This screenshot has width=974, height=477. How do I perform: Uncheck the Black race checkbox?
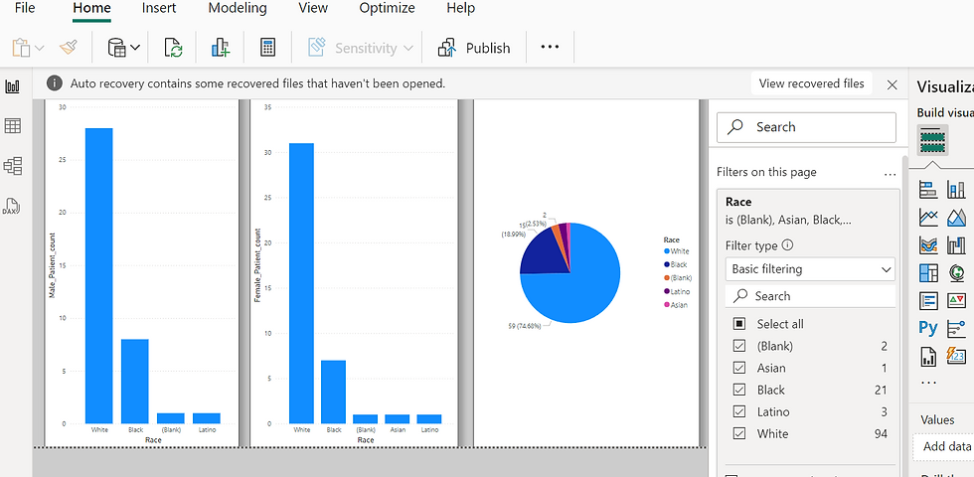coord(739,390)
